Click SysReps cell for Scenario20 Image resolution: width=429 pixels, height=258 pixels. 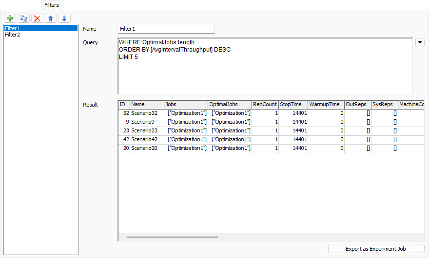384,148
